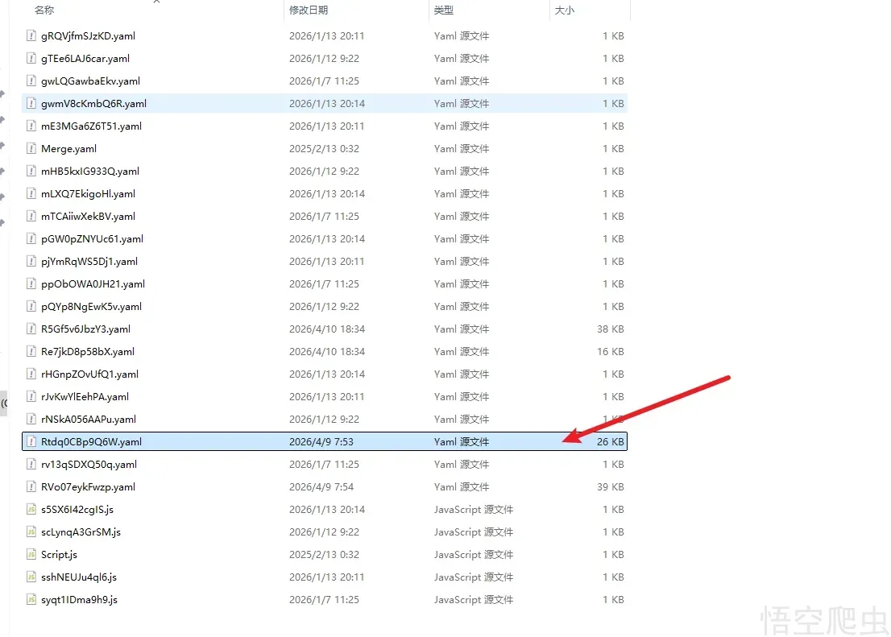Select the Re7jkD8p58bX.yaml file name
Viewport: 891px width, 637px height.
pos(88,351)
